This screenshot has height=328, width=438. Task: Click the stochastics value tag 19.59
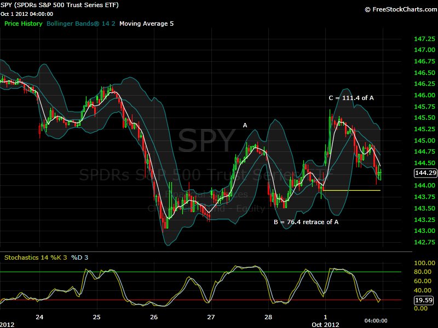pyautogui.click(x=424, y=300)
